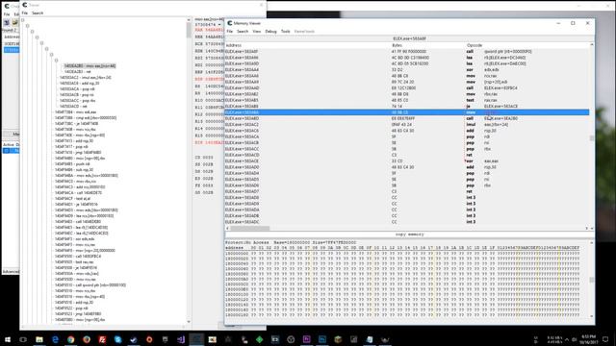The height and width of the screenshot is (346, 616).
Task: Open the Windows Start menu
Action: [x=8, y=339]
